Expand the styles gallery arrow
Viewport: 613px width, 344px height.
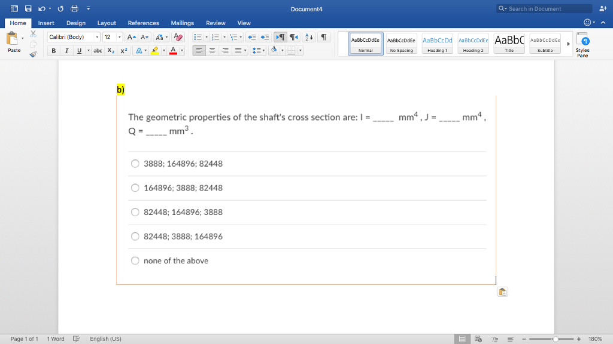(x=569, y=44)
